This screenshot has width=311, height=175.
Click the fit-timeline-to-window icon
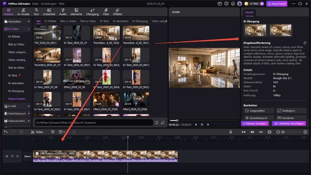pos(269,132)
